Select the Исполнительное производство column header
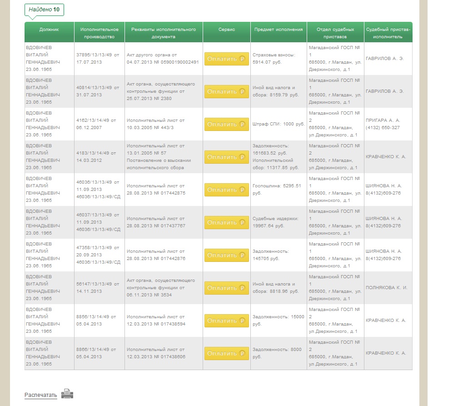458x406 pixels. pos(100,33)
